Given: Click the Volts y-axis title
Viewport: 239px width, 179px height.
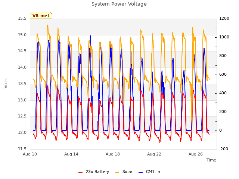Looking at the screenshot, I should (6, 83).
